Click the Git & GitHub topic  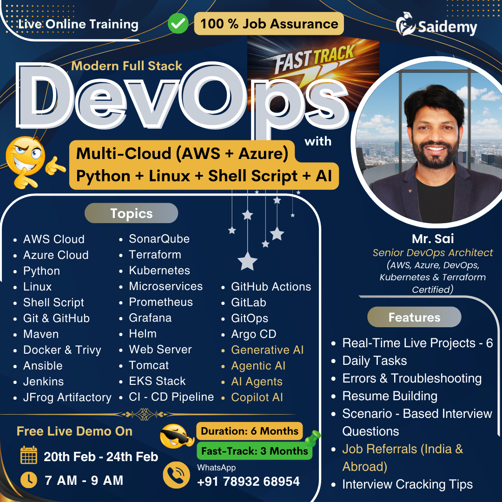pos(56,318)
